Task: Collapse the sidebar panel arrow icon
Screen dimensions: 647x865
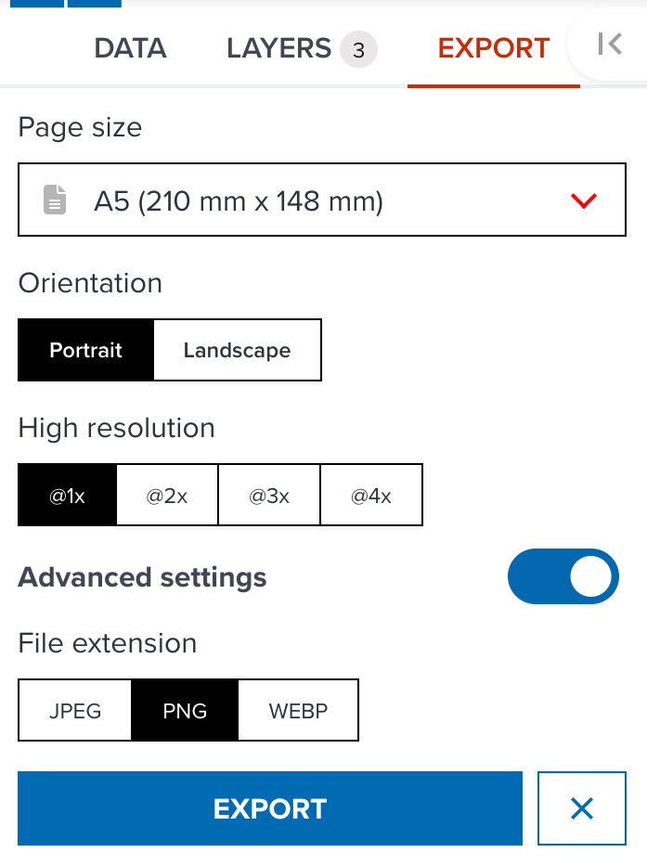Action: [610, 44]
